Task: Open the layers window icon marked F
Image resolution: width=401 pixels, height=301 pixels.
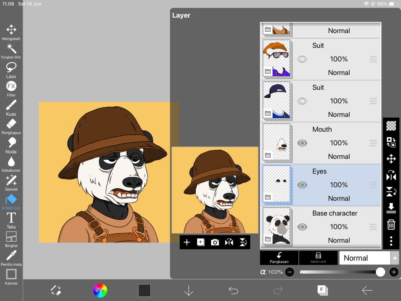Action: click(x=322, y=290)
